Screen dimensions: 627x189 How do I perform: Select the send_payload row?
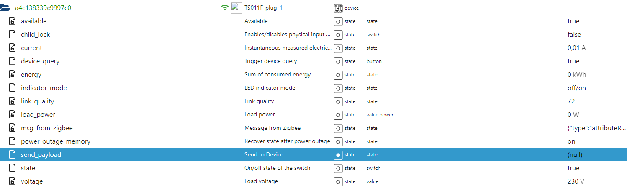[x=313, y=155]
